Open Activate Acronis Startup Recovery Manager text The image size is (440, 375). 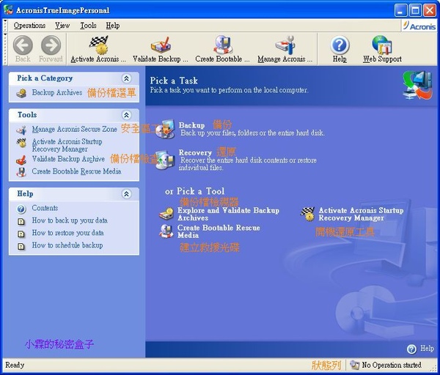361,214
